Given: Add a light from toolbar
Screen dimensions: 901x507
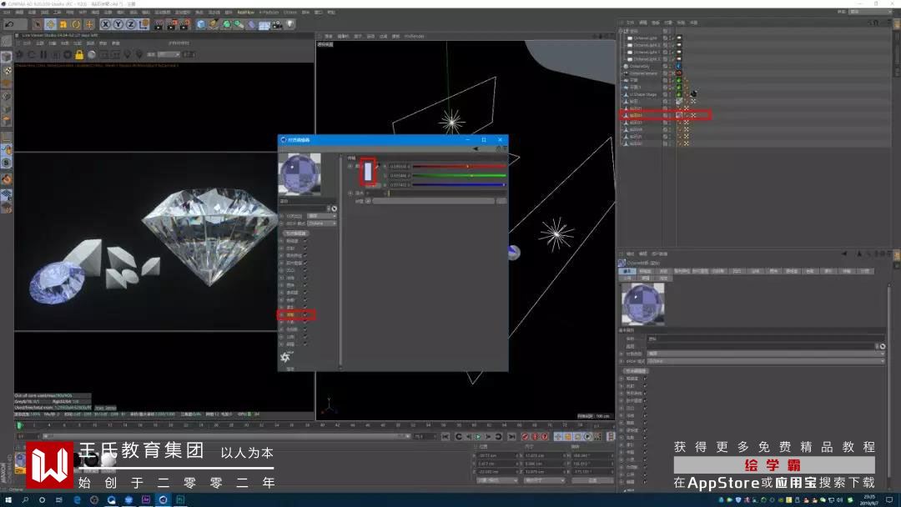Looking at the screenshot, I should (x=290, y=24).
